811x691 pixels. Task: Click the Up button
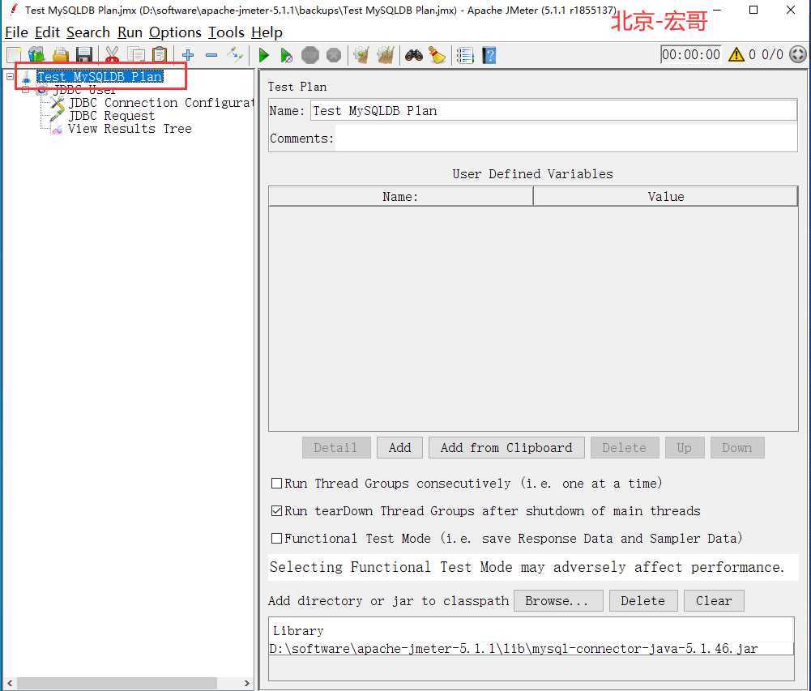[685, 447]
